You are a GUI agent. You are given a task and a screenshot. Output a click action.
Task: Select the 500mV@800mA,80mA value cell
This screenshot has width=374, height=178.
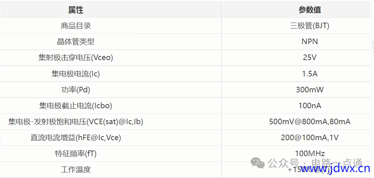[x=310, y=122]
